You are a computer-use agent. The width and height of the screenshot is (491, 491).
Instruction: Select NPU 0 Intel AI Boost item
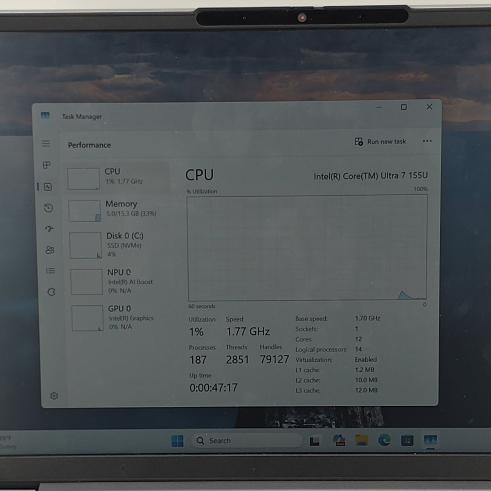click(121, 281)
